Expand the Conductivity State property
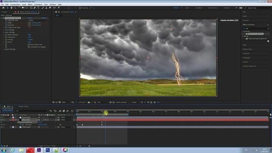Image resolution: width=272 pixels, height=153 pixels. (x=4, y=28)
